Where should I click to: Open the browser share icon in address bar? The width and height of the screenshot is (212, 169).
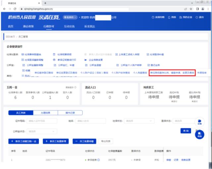click(185, 9)
